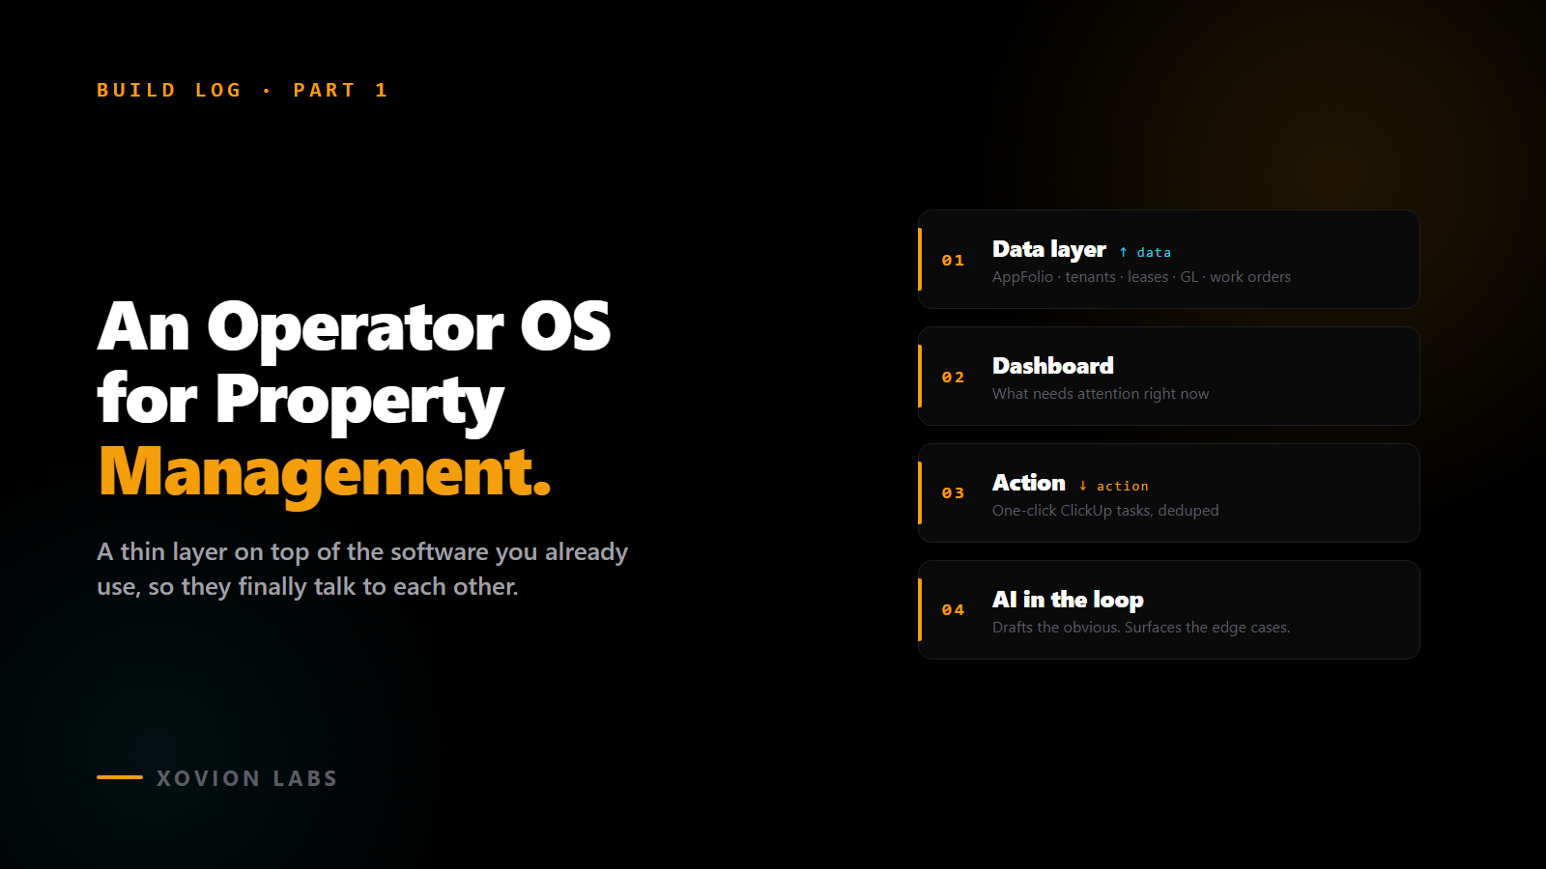Click the dot separator in Build Log header
Image resolution: width=1546 pixels, height=869 pixels.
(x=267, y=91)
